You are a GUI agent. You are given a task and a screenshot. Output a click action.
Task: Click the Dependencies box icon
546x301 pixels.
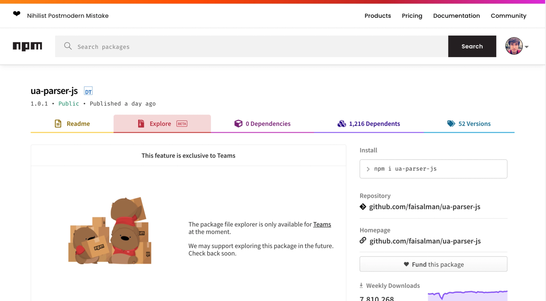238,124
